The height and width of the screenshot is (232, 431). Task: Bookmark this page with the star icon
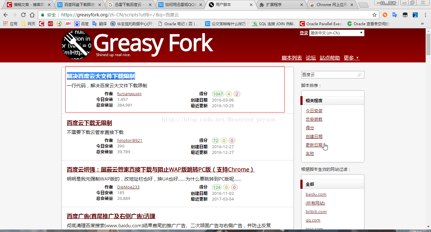pyautogui.click(x=375, y=15)
